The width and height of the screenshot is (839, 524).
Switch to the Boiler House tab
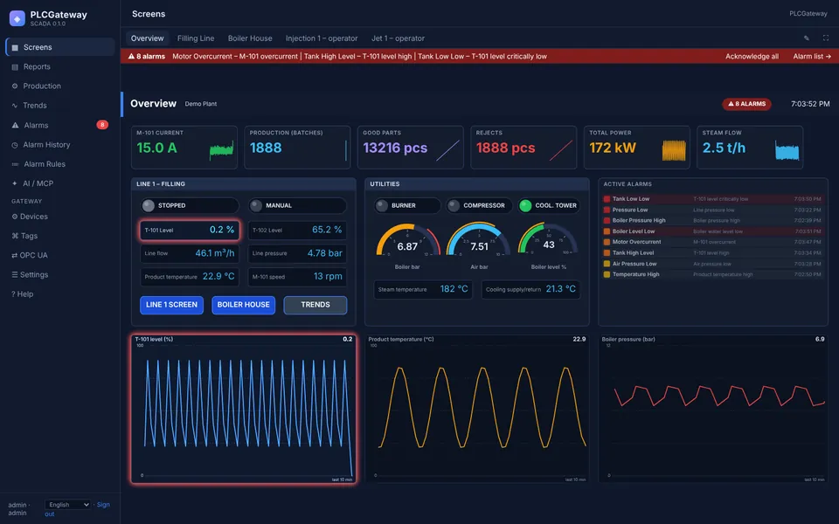pyautogui.click(x=250, y=38)
